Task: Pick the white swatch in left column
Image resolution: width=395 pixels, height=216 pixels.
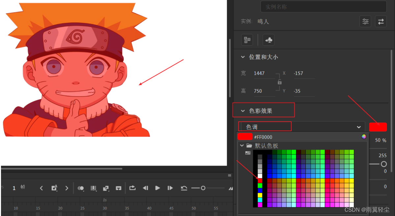Action: point(260,176)
